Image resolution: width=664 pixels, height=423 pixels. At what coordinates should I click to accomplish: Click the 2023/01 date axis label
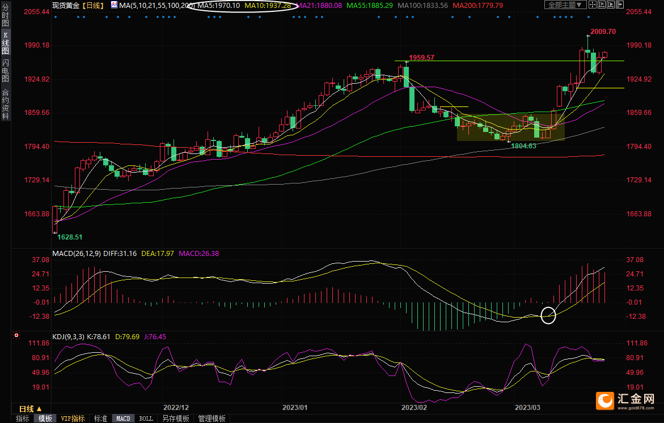[295, 407]
